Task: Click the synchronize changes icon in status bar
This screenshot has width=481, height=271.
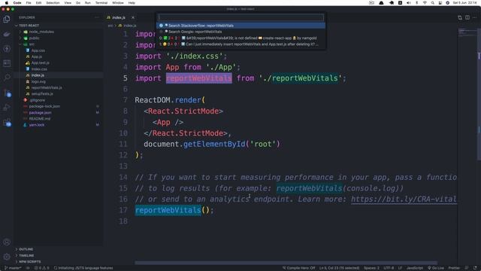Action: point(28,268)
